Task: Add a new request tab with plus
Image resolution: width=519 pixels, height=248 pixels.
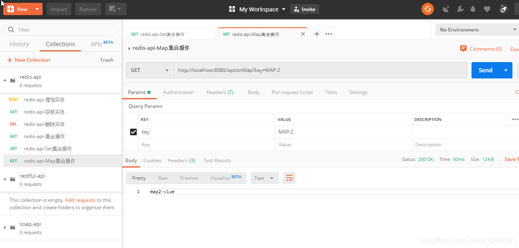Action: (316, 34)
